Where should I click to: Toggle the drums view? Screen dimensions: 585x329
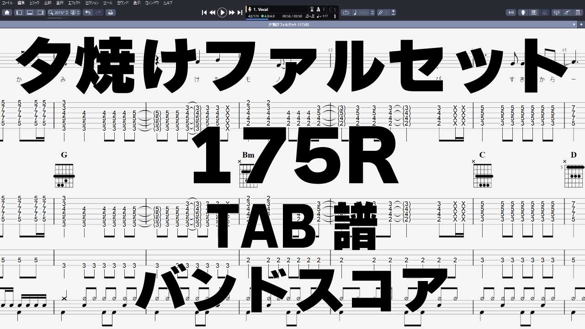544,12
